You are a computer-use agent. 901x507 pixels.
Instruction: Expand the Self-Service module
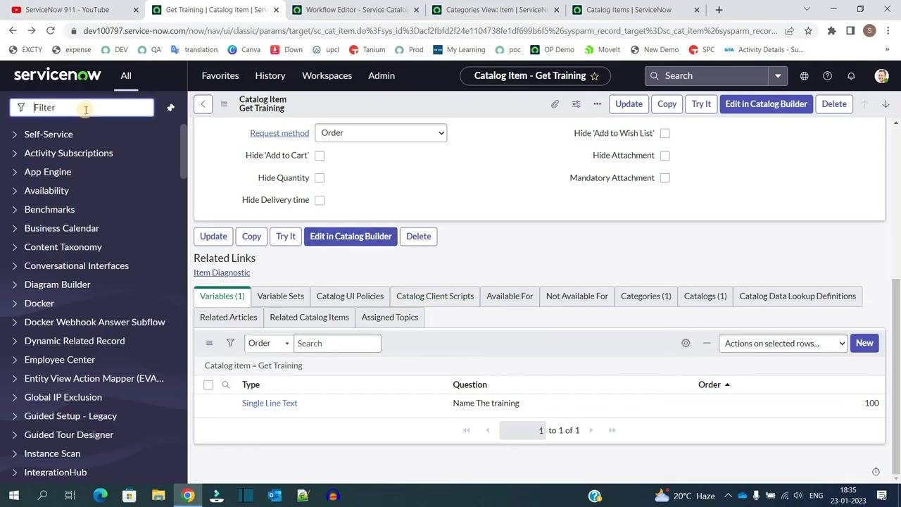tap(48, 134)
